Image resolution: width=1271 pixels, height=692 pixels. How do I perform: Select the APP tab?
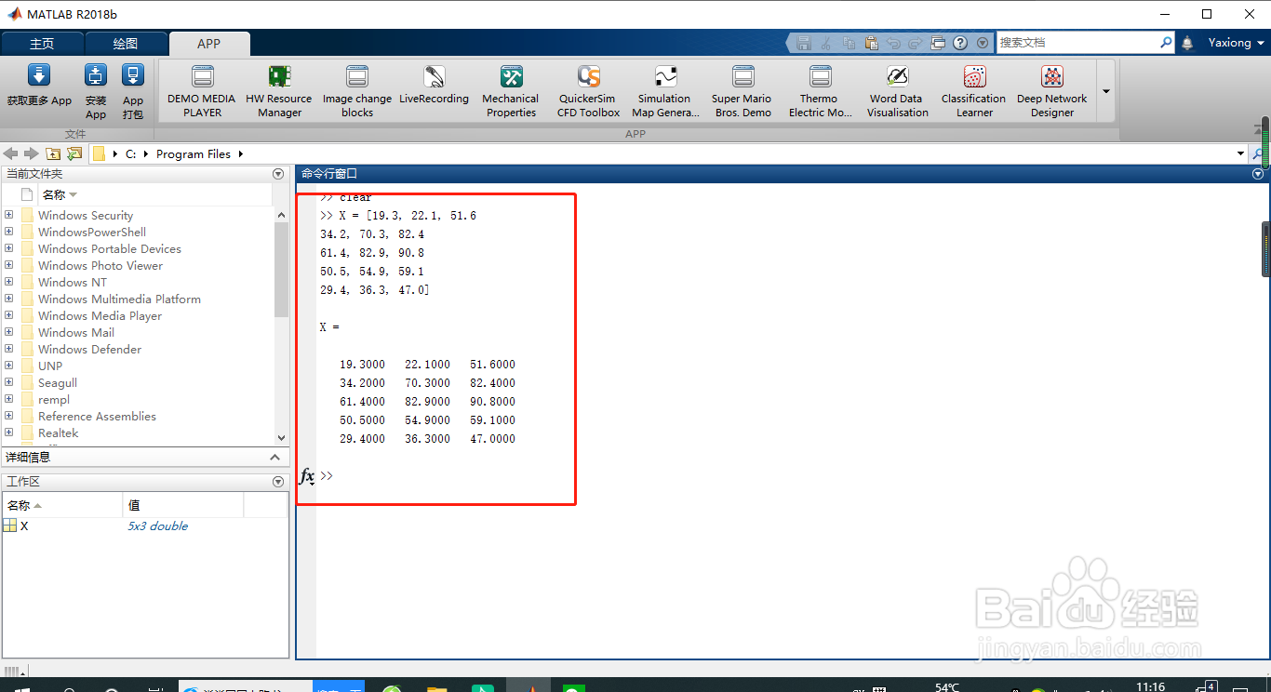[209, 44]
